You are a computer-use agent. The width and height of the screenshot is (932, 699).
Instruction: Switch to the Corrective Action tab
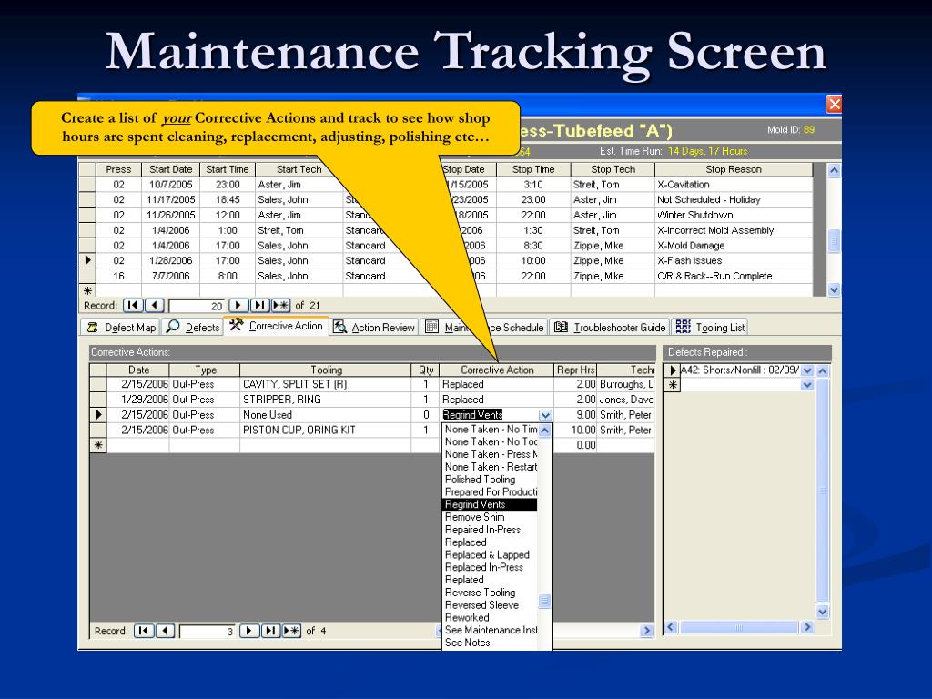(x=277, y=326)
